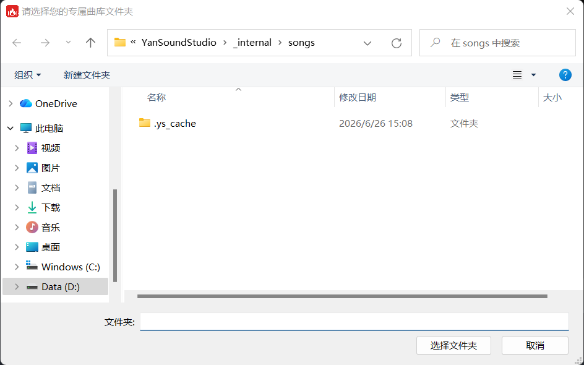Image resolution: width=584 pixels, height=365 pixels.
Task: Click the file list horizontal scrollbar
Action: pyautogui.click(x=342, y=296)
